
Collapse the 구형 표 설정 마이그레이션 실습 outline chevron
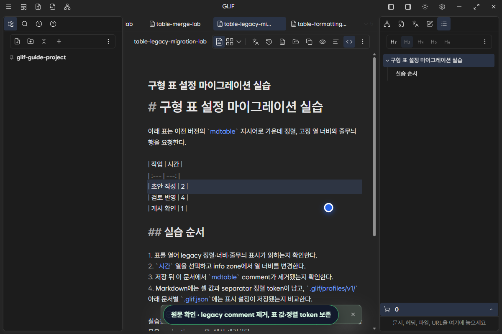point(387,60)
